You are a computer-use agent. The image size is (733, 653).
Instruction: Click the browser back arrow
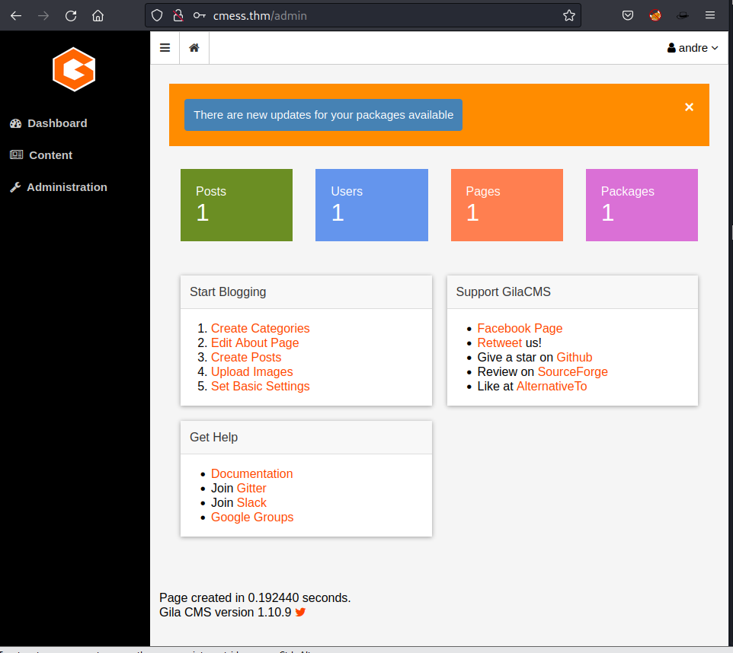pyautogui.click(x=16, y=15)
